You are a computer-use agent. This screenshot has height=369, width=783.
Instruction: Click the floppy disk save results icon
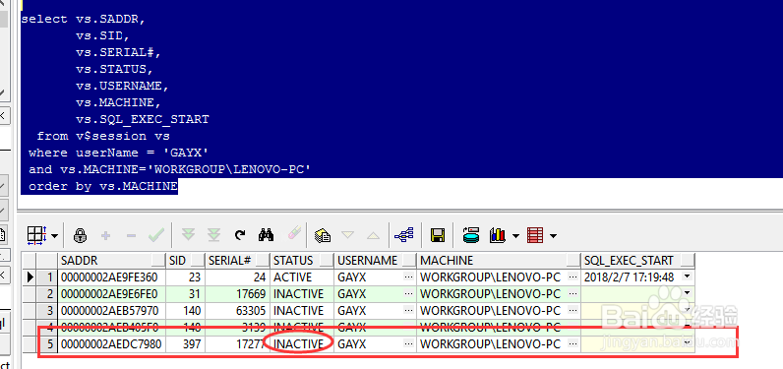(438, 235)
